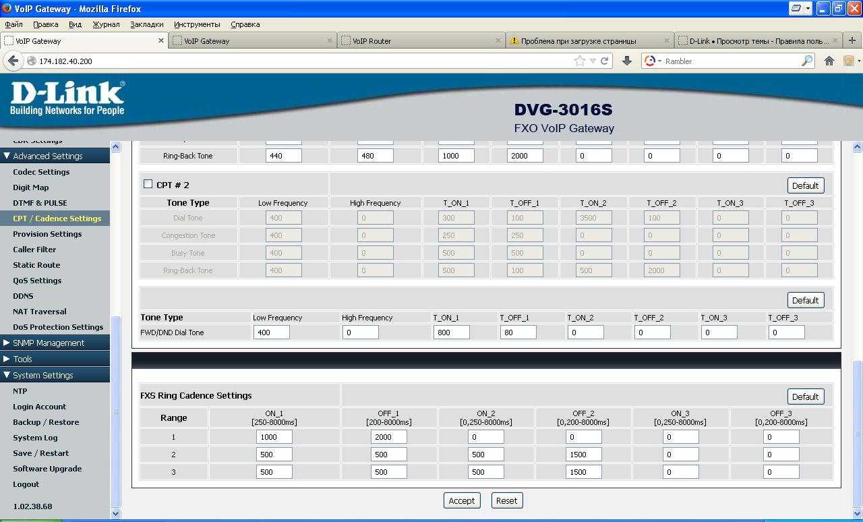Screen dimensions: 863x522
Task: Click the Accept button
Action: pos(462,500)
